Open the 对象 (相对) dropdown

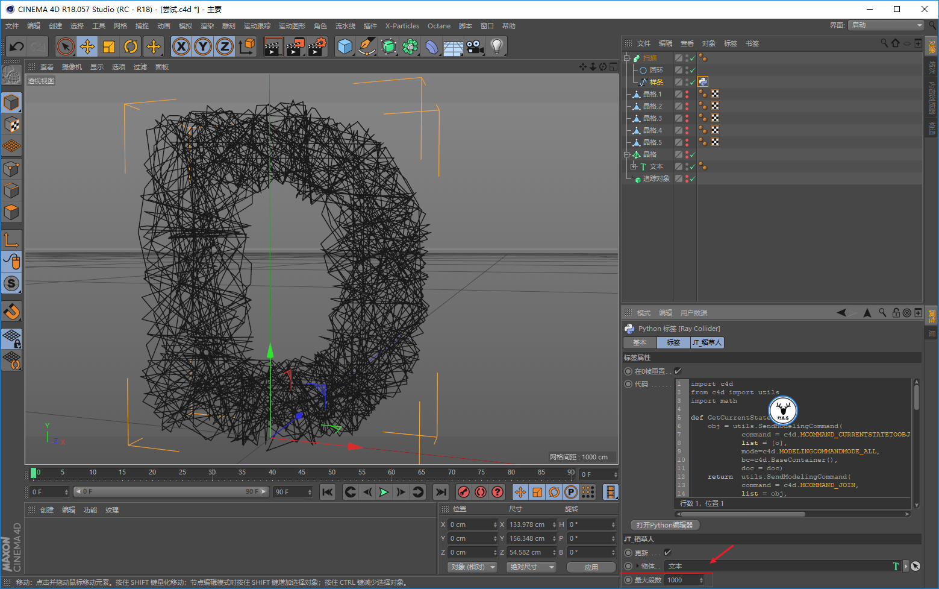click(472, 567)
